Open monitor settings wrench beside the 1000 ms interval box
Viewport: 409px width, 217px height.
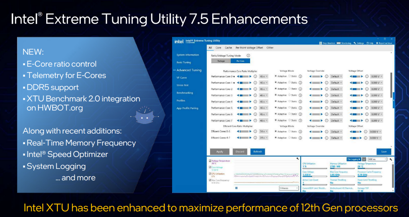pos(391,159)
